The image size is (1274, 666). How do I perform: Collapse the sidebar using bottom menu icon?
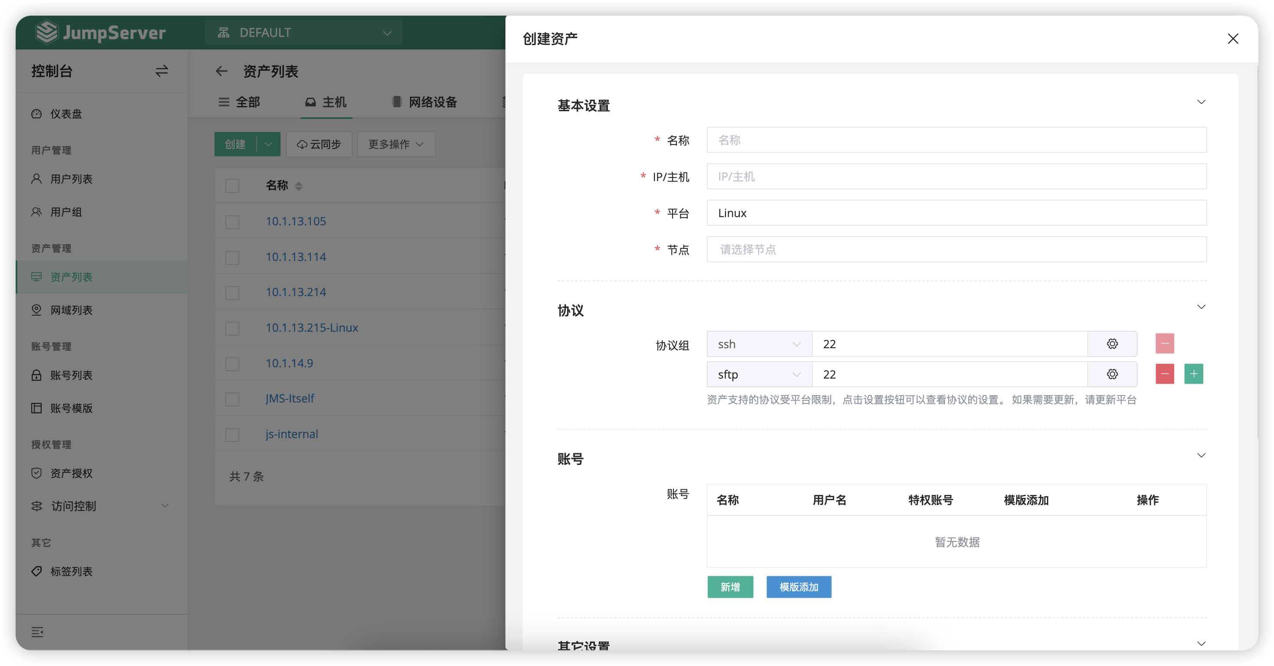tap(37, 632)
